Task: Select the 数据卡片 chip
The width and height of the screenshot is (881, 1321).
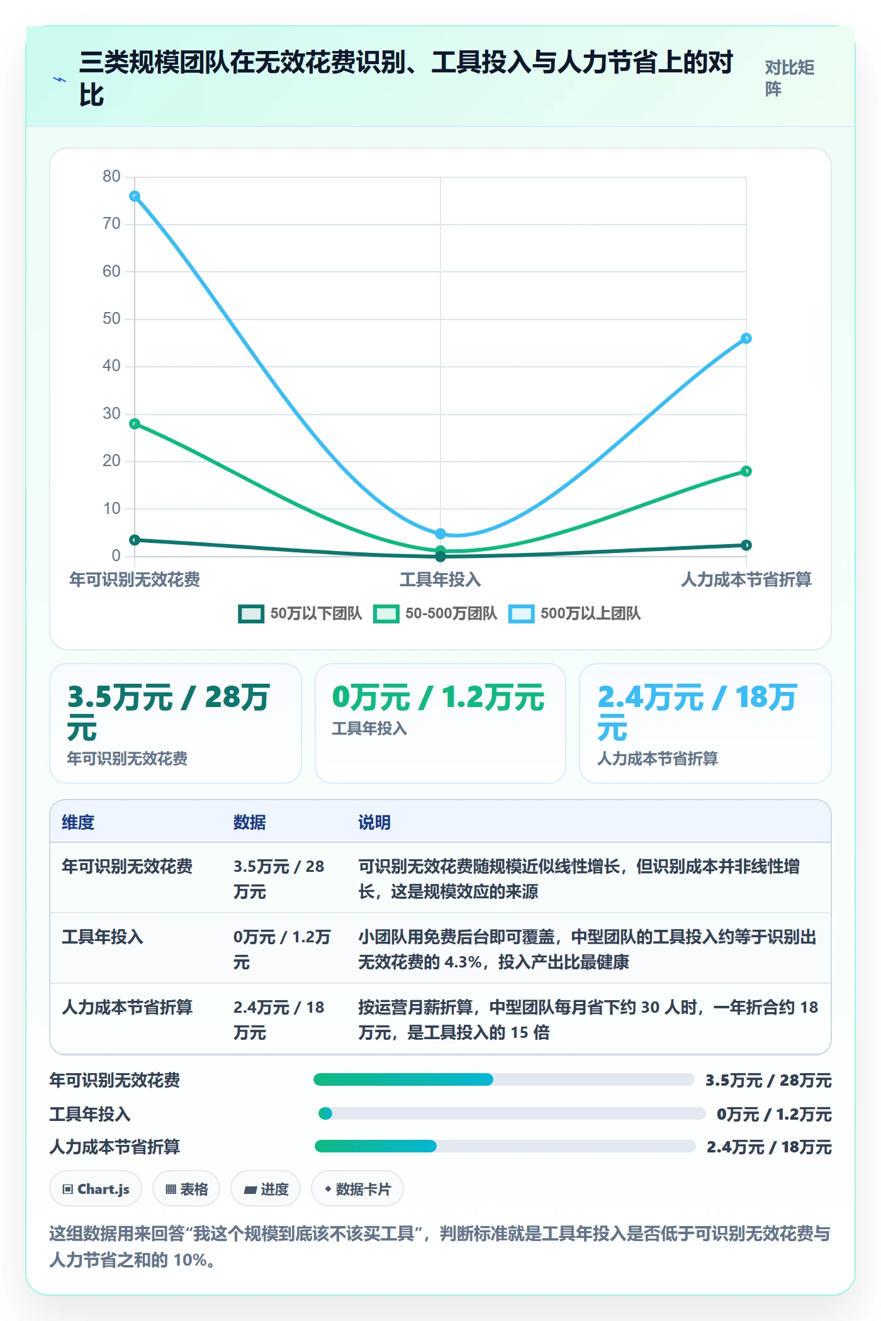Action: tap(357, 1189)
